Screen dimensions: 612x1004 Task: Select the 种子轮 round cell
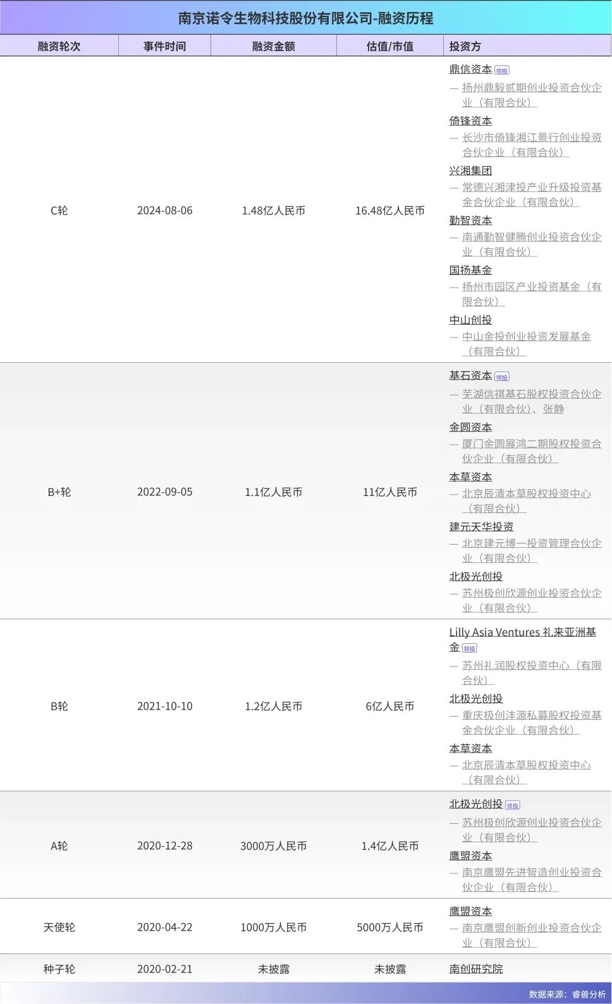[x=59, y=969]
